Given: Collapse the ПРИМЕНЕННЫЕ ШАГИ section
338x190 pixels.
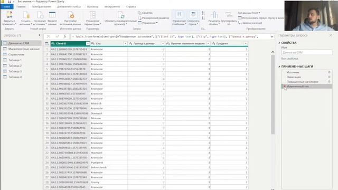Looking at the screenshot, I should coord(279,66).
